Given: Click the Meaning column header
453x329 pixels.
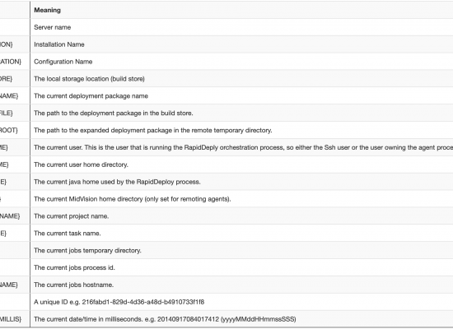Looking at the screenshot, I should pyautogui.click(x=48, y=10).
